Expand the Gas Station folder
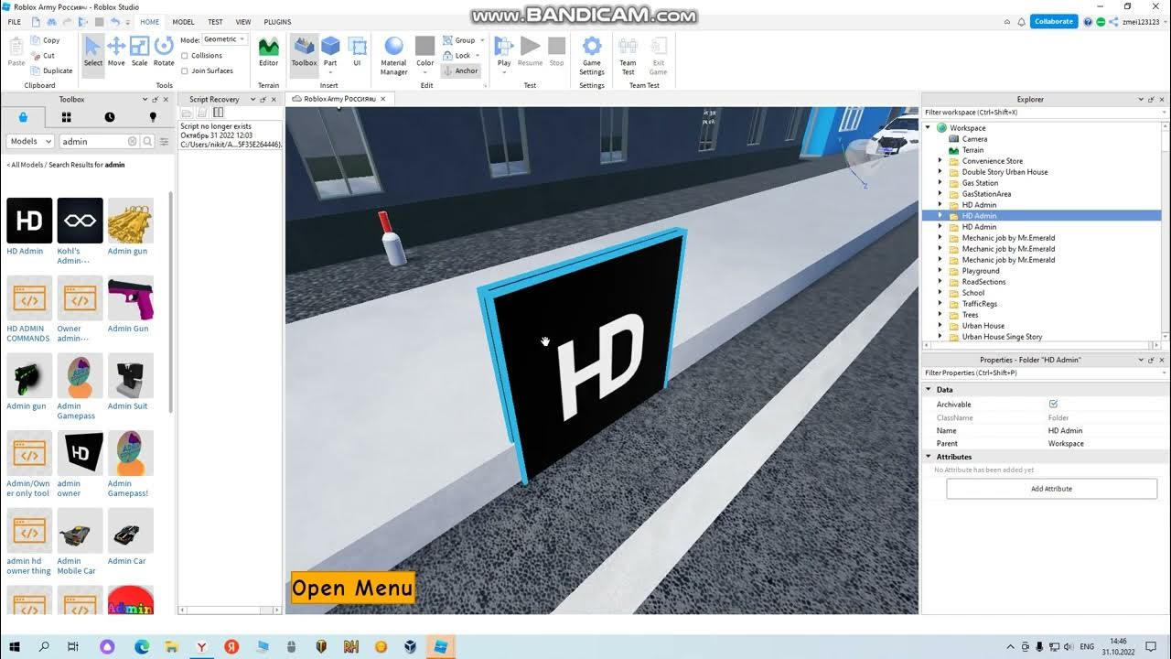 (940, 183)
